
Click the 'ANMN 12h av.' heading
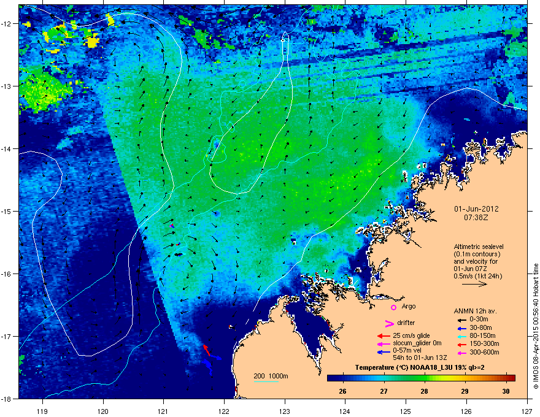point(475,311)
